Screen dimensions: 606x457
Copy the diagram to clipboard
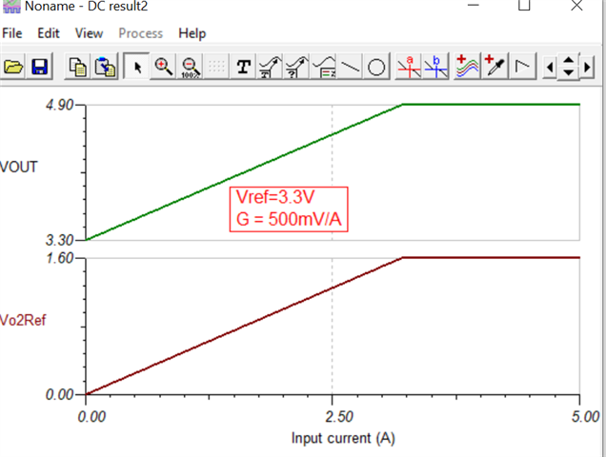click(x=78, y=67)
